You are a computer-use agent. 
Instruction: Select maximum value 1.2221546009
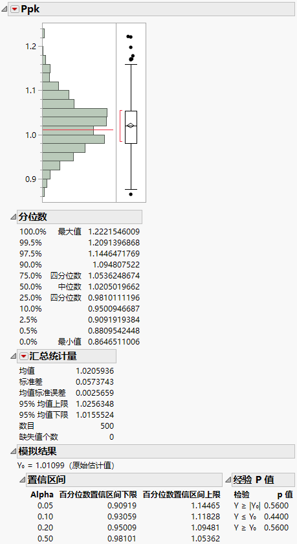tap(114, 232)
